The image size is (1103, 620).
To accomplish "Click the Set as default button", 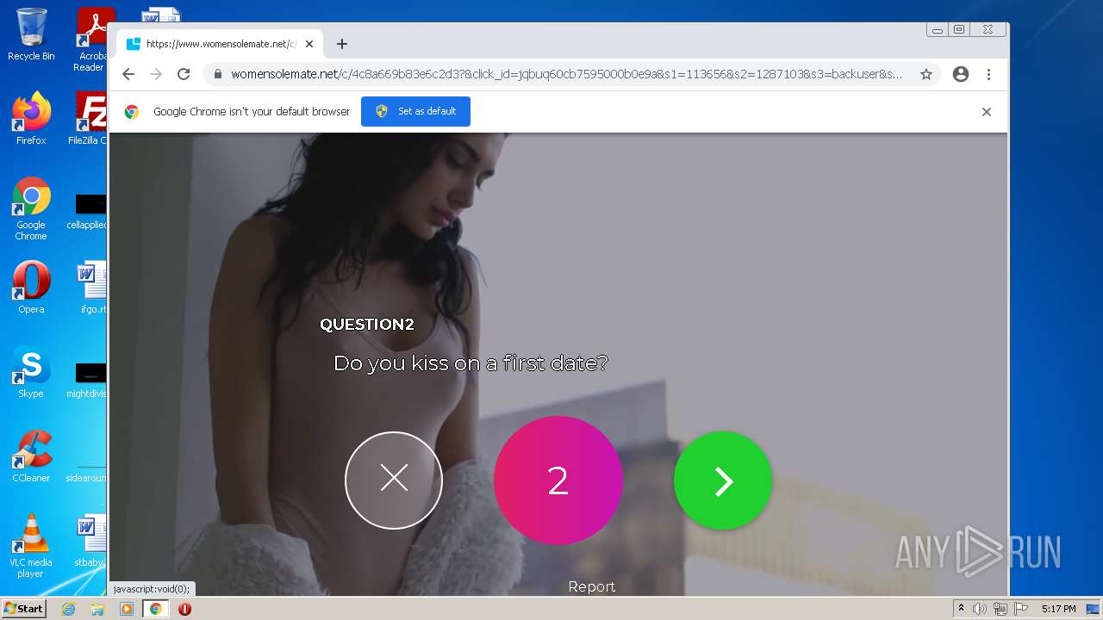I will 415,111.
